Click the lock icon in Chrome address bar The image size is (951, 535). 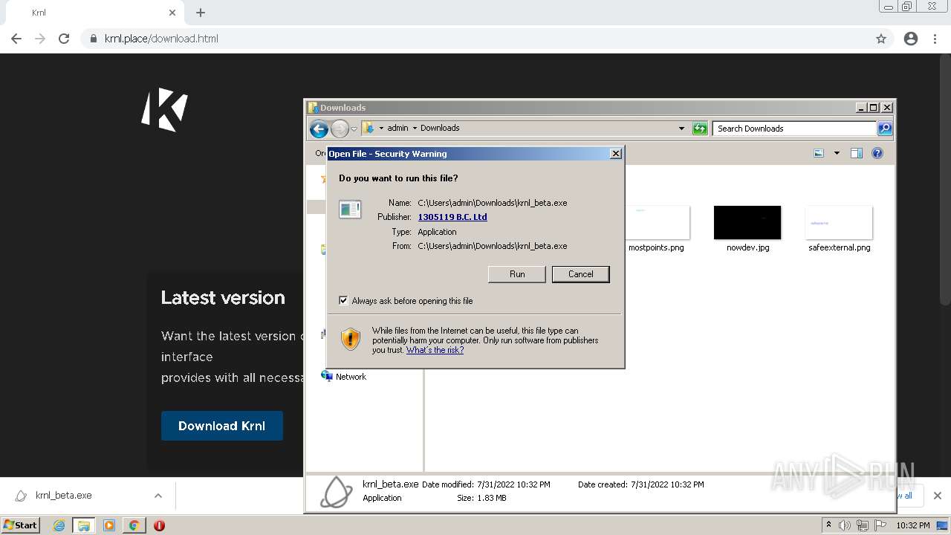coord(94,39)
